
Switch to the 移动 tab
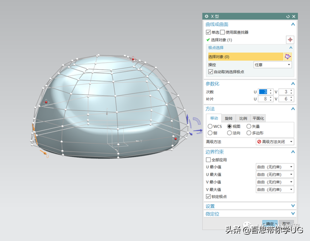tap(214, 118)
